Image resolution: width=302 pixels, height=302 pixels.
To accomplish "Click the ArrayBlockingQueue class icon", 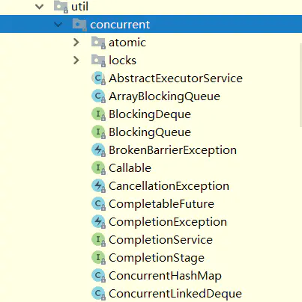I will [x=98, y=96].
